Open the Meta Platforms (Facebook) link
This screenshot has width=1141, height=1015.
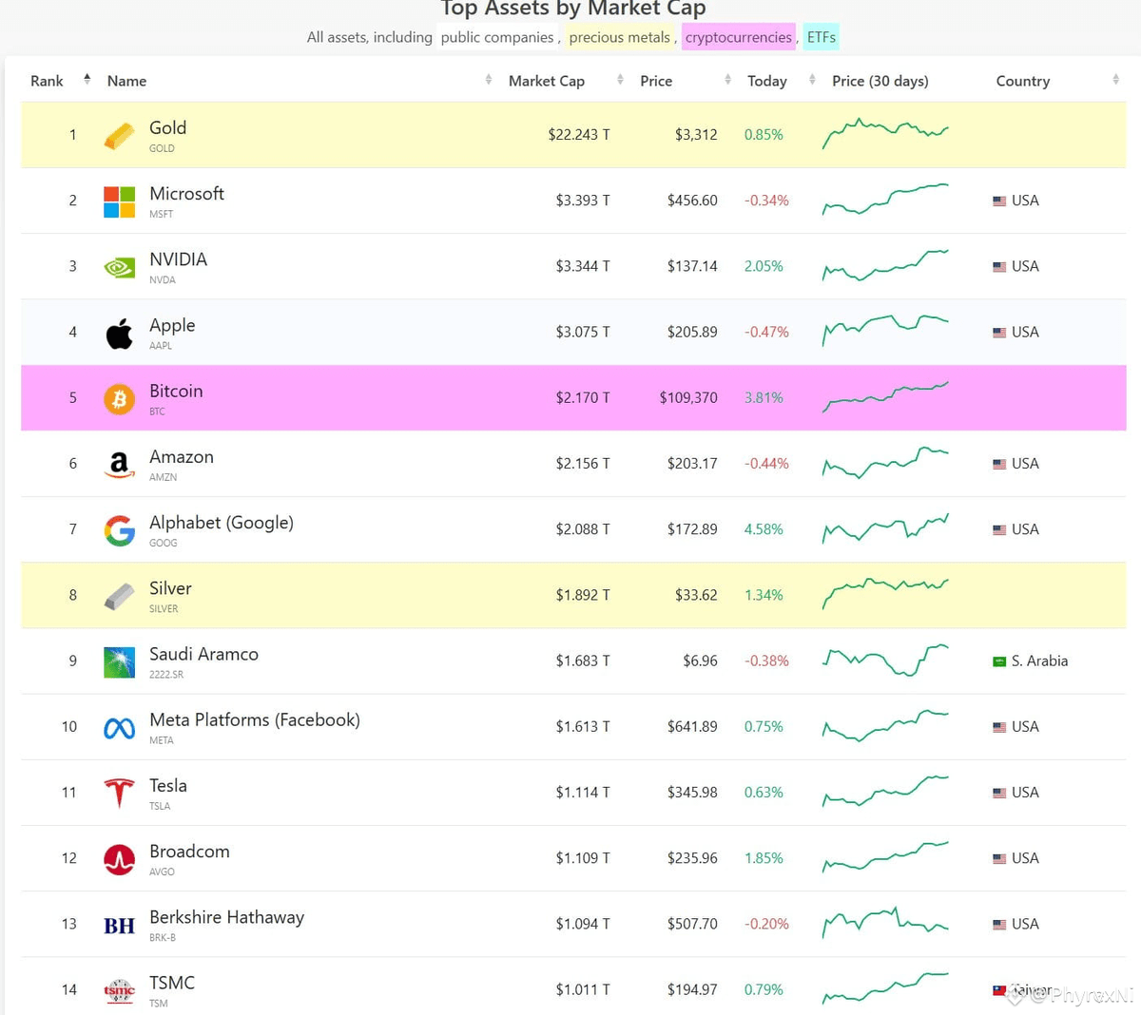255,720
